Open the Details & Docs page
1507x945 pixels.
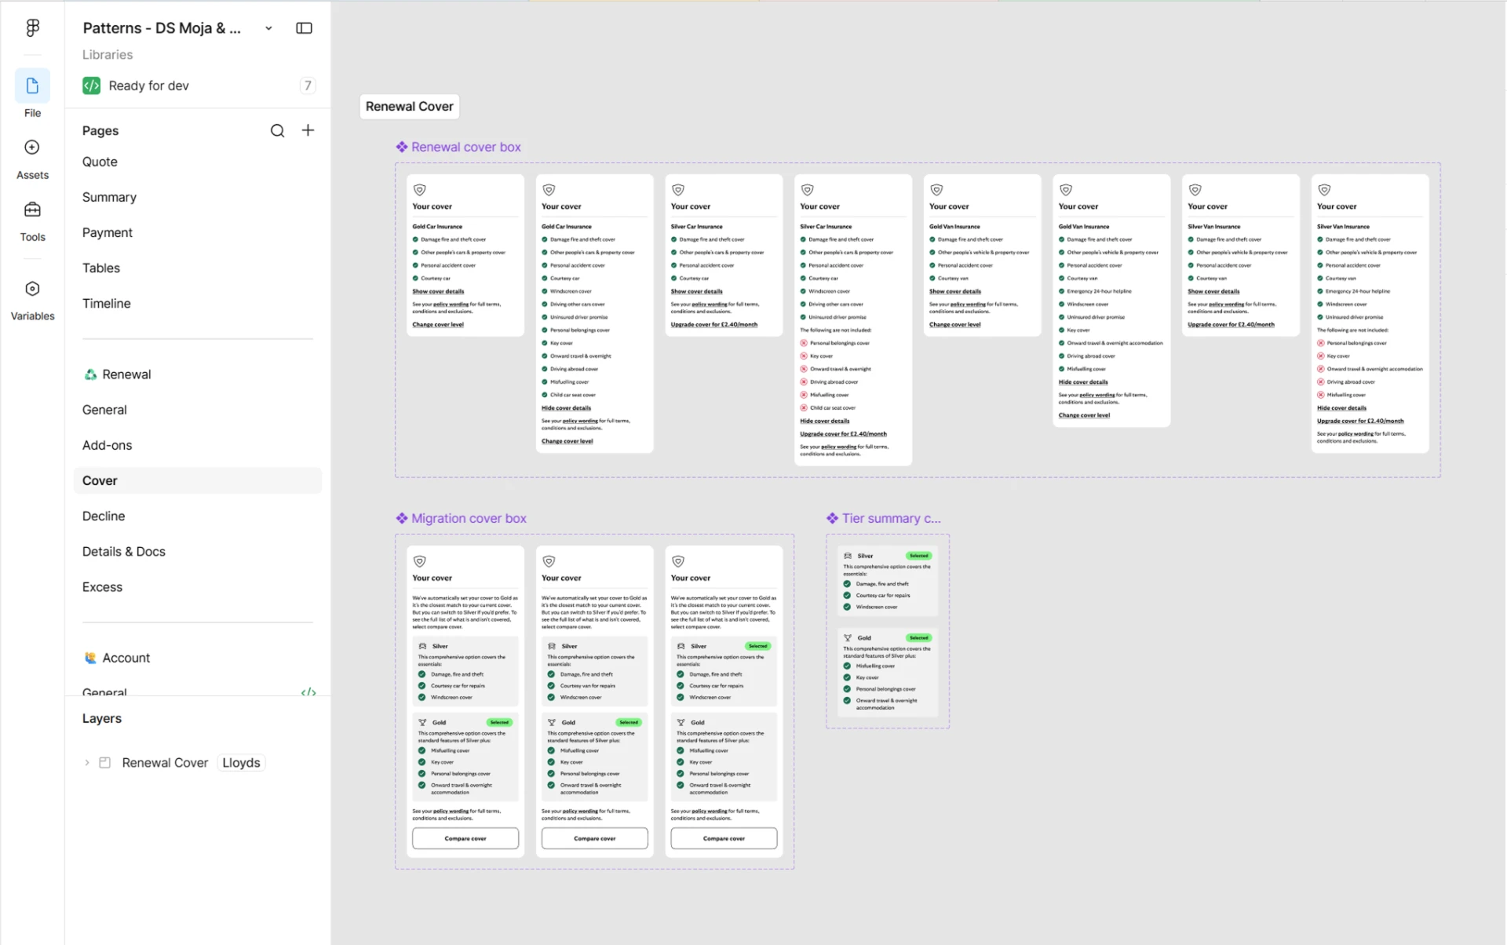pos(124,551)
